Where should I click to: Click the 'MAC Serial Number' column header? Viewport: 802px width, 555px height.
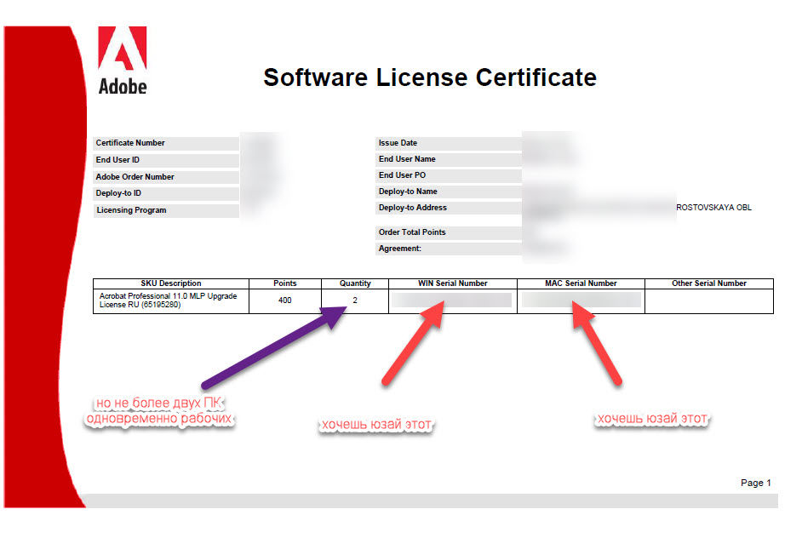pos(581,283)
